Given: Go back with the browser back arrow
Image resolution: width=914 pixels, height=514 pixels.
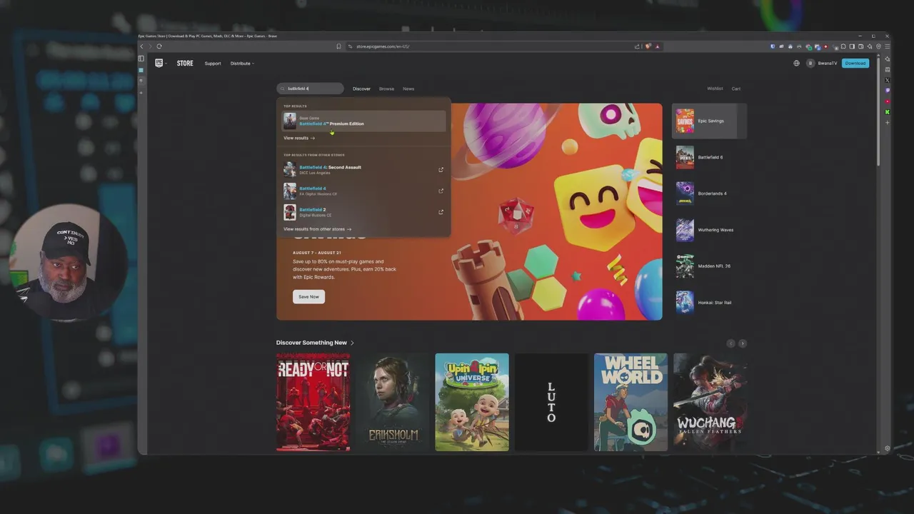Looking at the screenshot, I should tap(141, 46).
